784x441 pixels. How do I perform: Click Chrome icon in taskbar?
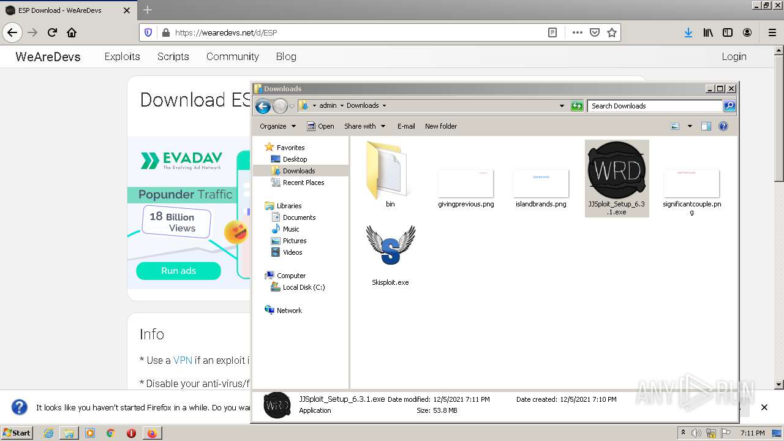110,433
